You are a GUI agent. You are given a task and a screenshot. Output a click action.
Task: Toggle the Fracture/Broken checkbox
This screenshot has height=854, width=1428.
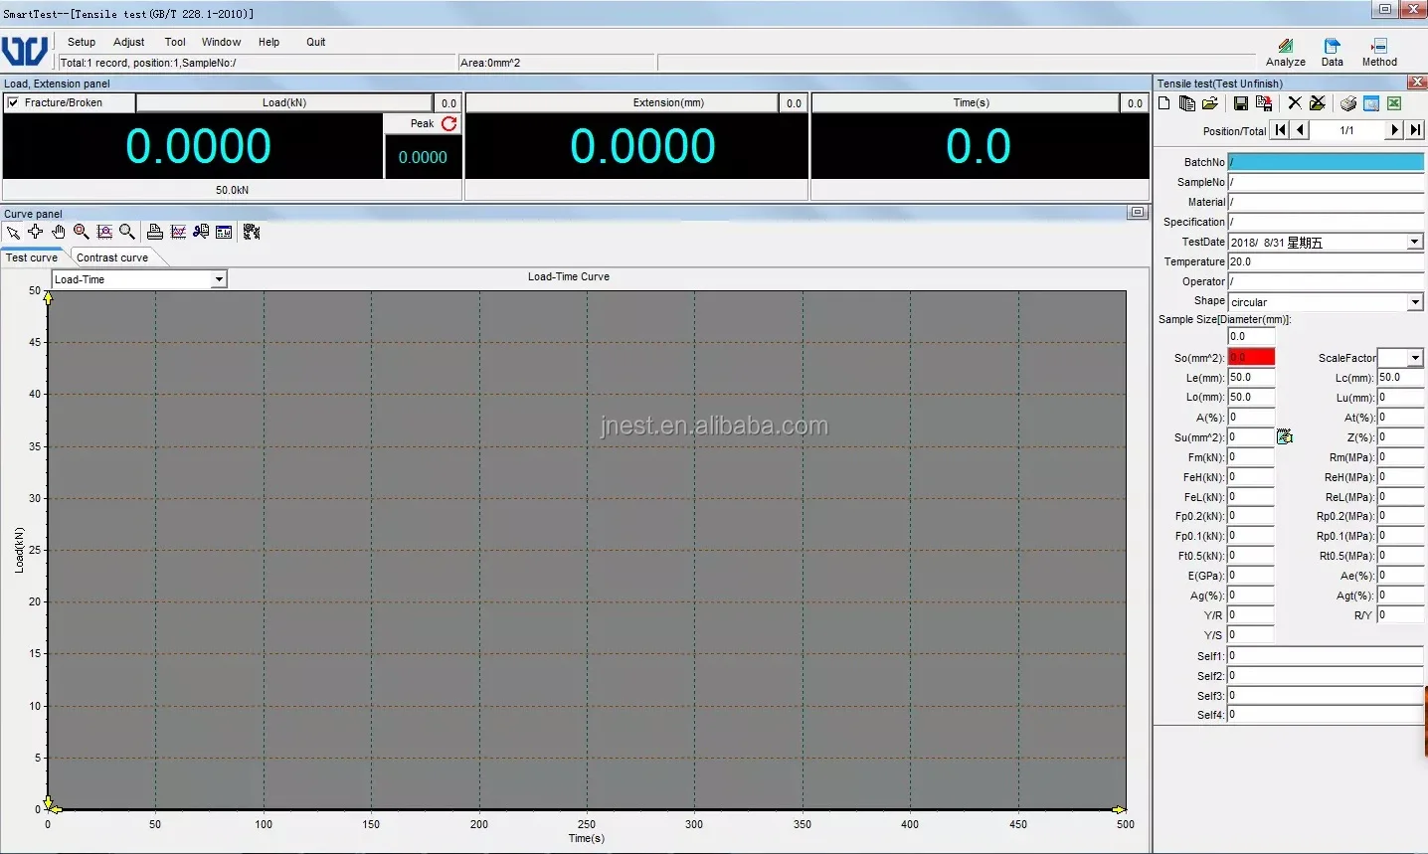[13, 102]
